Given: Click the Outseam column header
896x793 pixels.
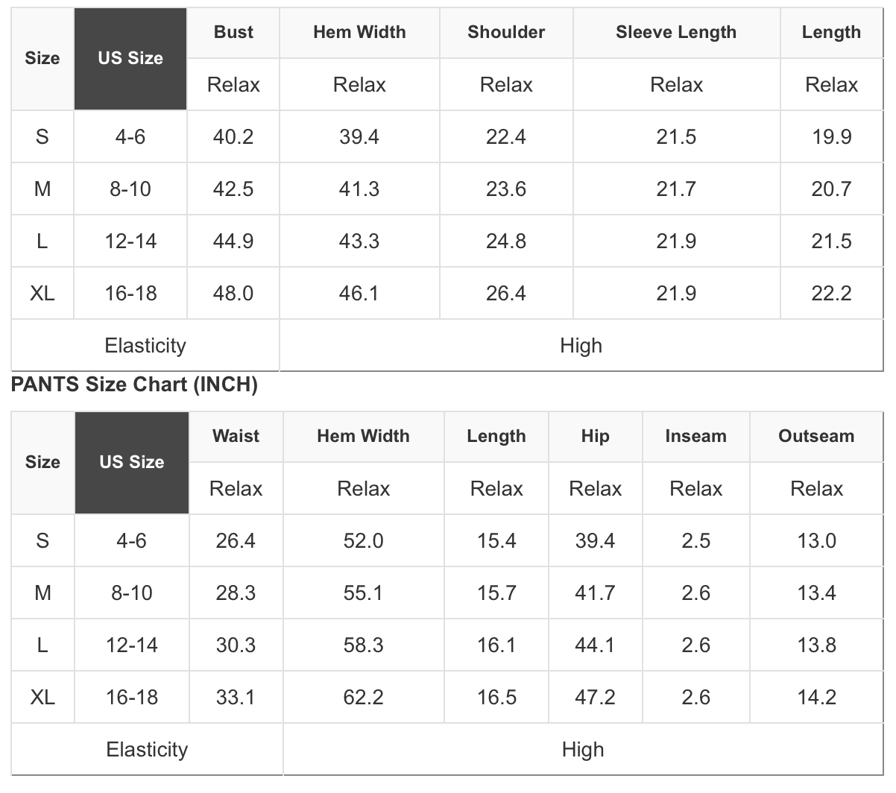Looking at the screenshot, I should click(x=816, y=436).
